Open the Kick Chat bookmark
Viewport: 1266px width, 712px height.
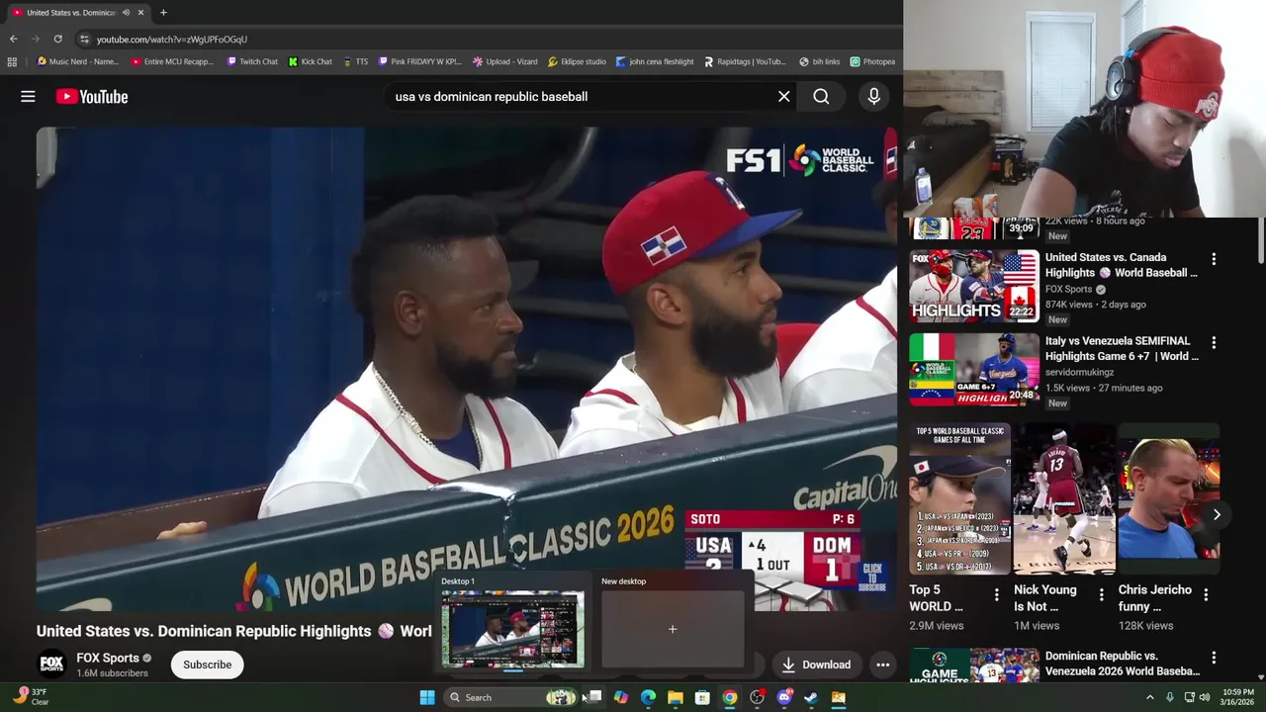point(311,61)
